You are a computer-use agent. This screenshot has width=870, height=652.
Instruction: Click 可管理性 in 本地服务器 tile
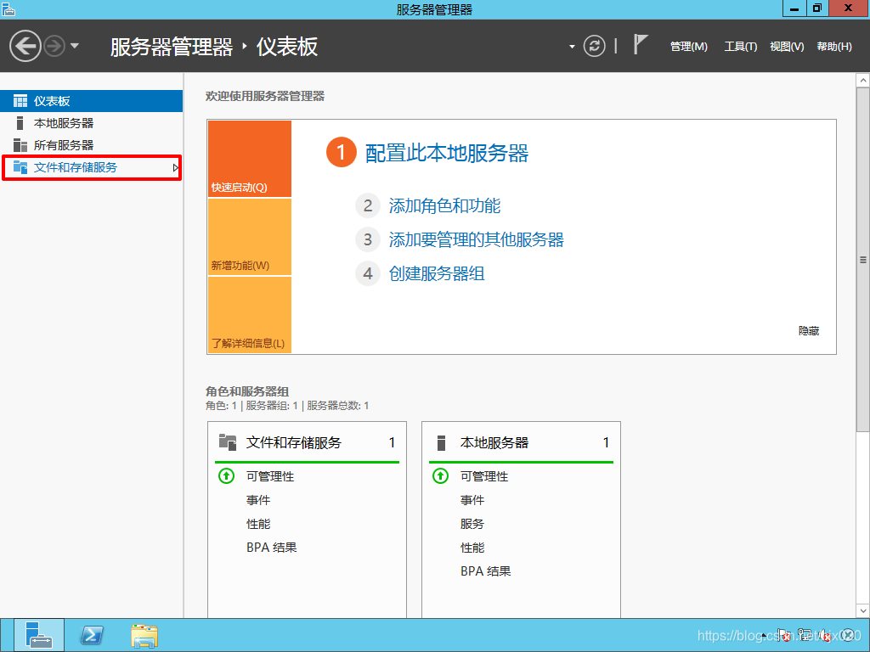(x=484, y=476)
